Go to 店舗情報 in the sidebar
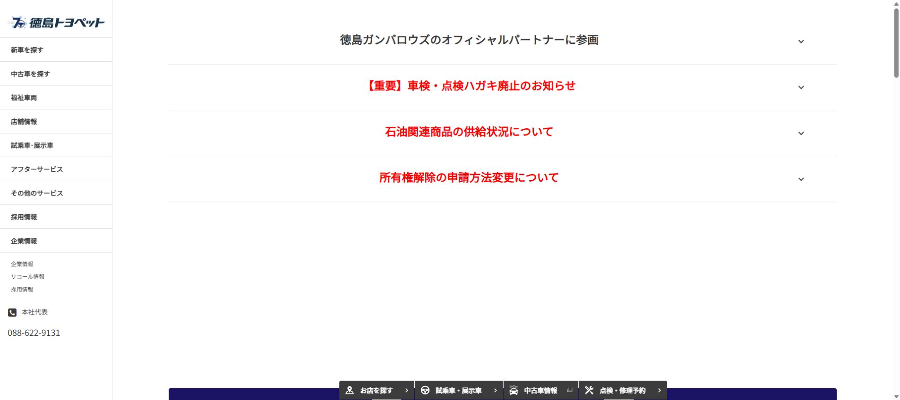The height and width of the screenshot is (400, 900). pos(56,121)
